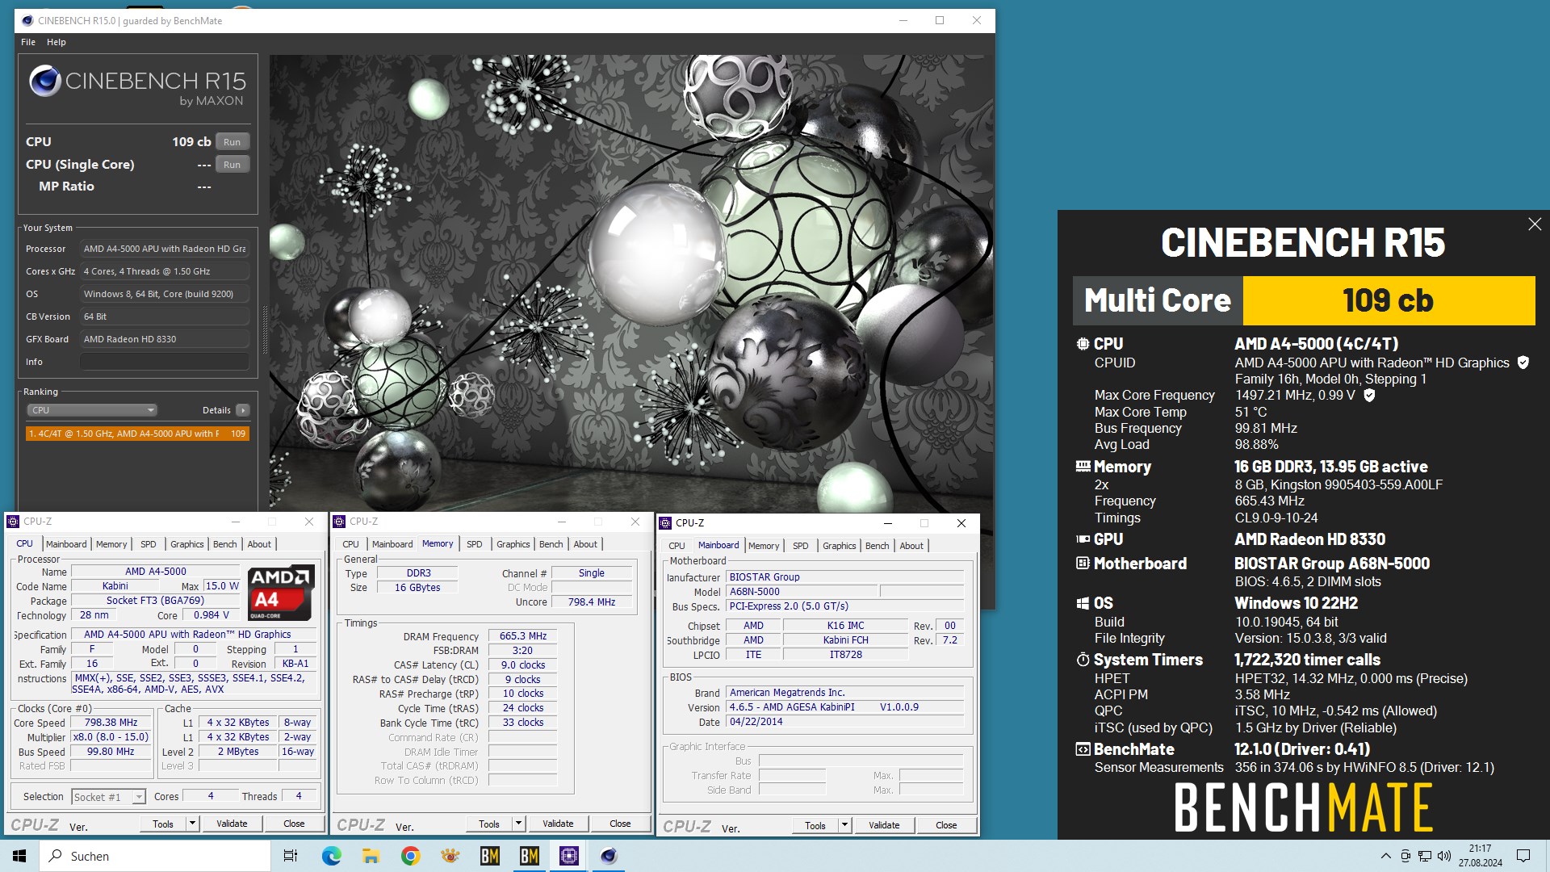Close the BenchMate result overlay
1550x872 pixels.
pyautogui.click(x=1534, y=224)
